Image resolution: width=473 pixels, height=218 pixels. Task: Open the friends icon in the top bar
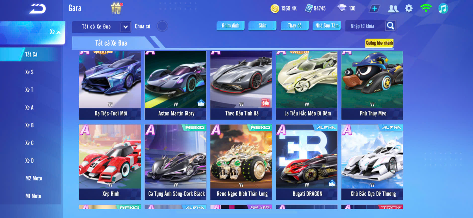[393, 9]
